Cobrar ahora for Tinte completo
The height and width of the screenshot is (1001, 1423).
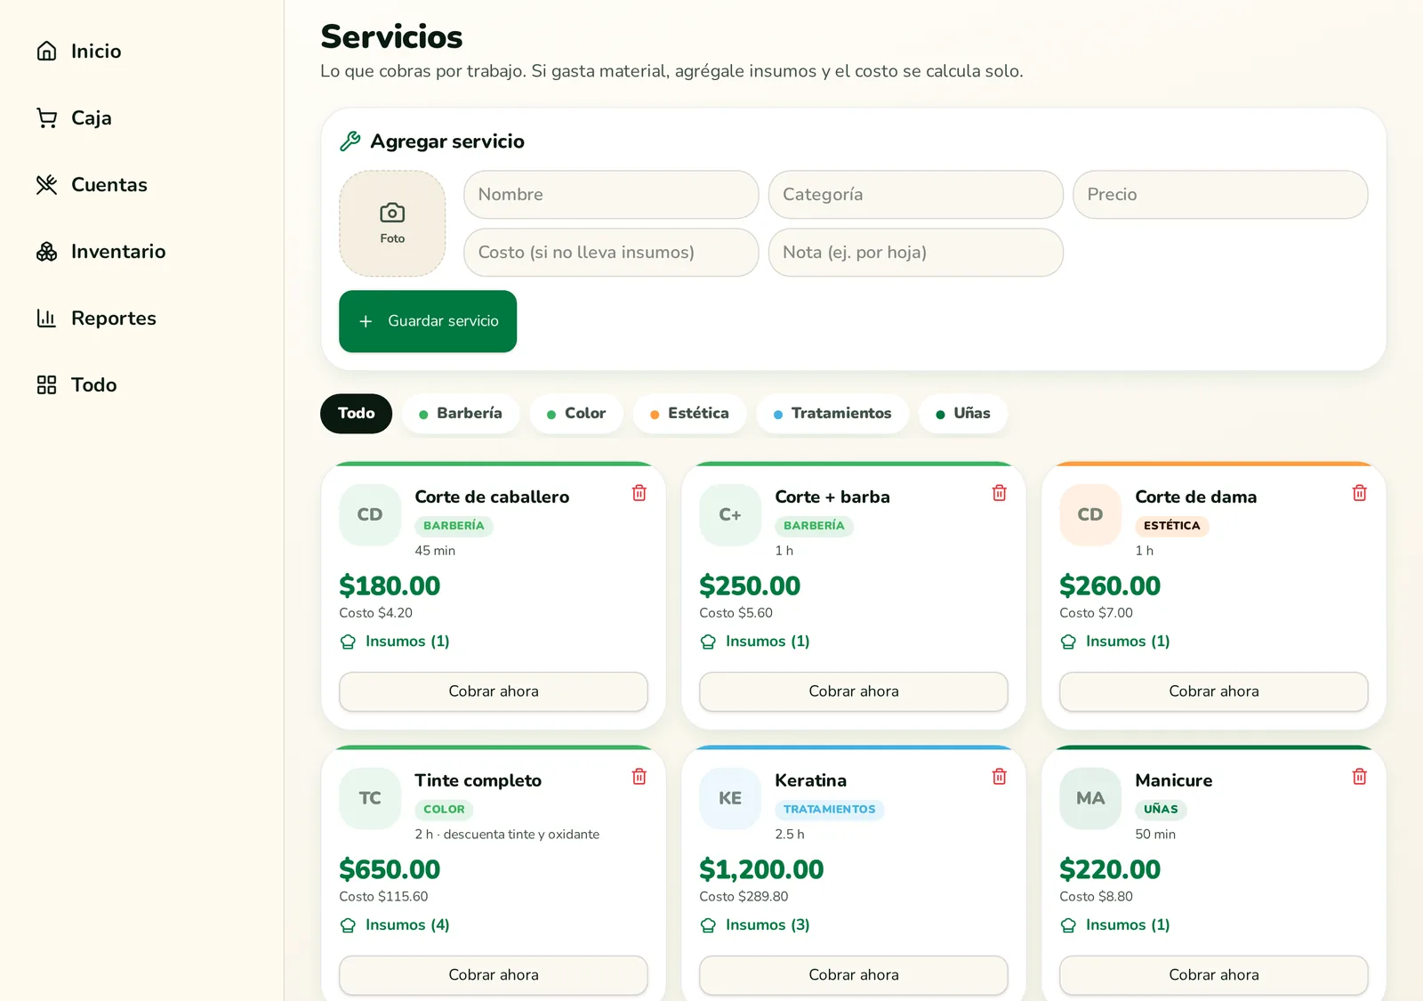[494, 975]
